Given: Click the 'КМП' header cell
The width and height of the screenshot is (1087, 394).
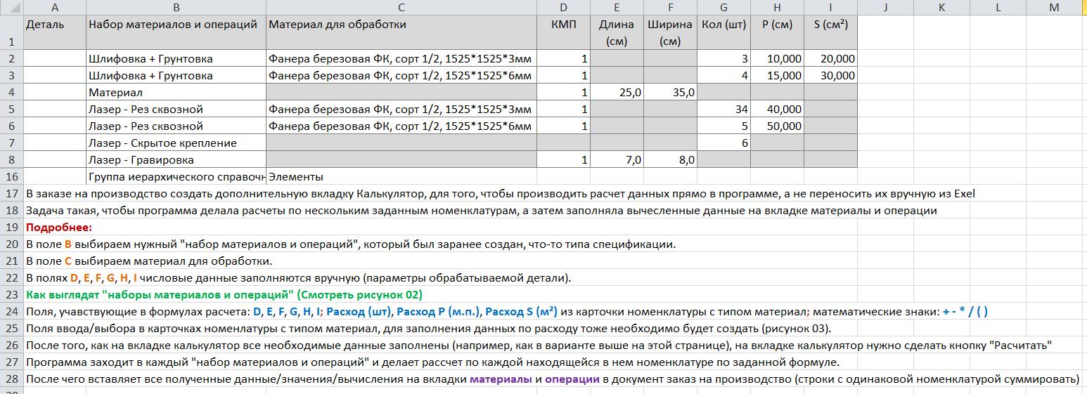Looking at the screenshot, I should point(564,25).
